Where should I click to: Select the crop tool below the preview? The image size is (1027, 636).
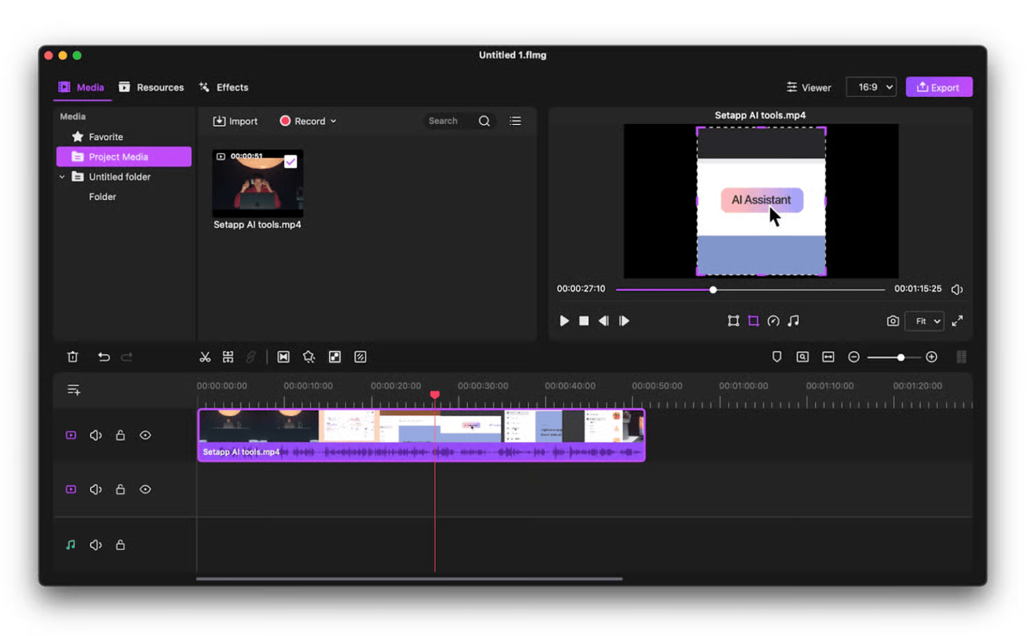pos(753,321)
